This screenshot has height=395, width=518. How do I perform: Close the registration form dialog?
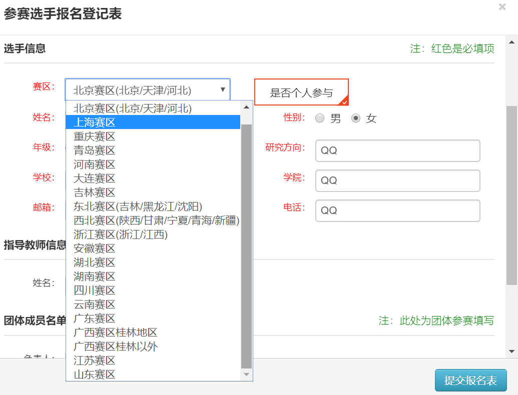(x=502, y=7)
